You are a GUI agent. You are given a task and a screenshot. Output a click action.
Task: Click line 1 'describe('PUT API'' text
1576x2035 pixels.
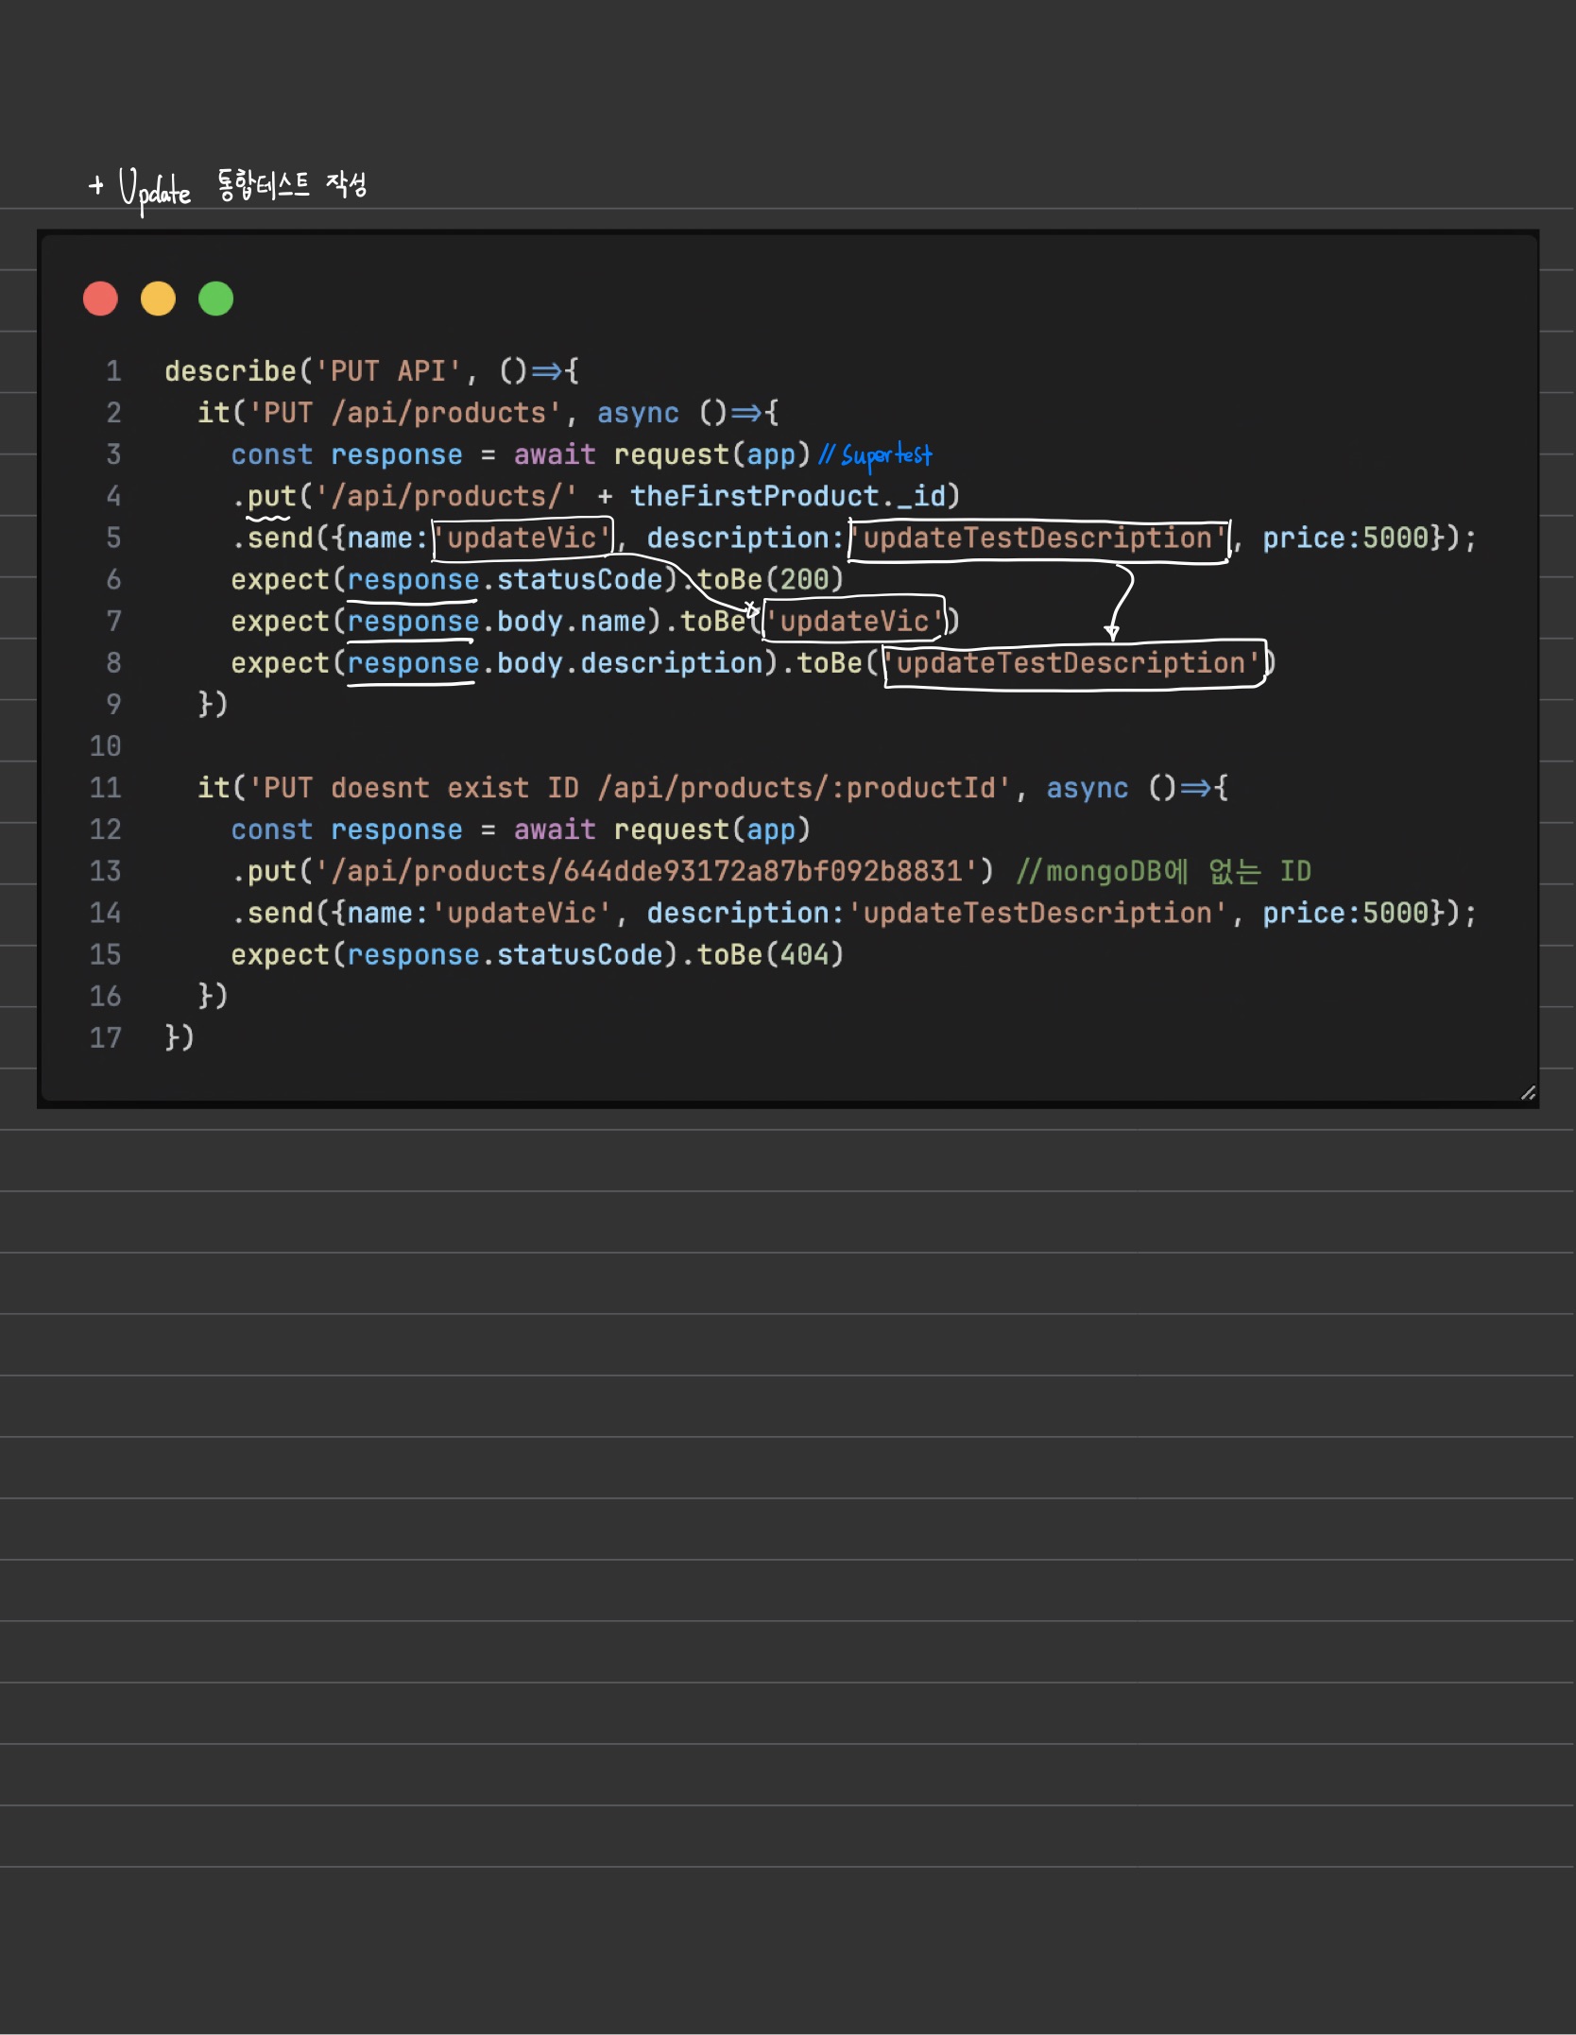click(x=314, y=371)
